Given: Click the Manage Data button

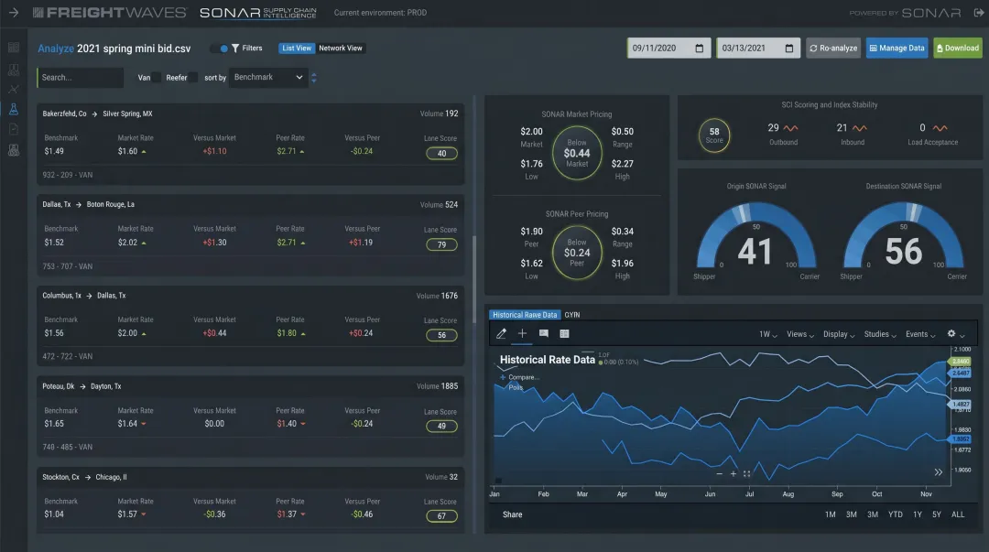Looking at the screenshot, I should tap(897, 48).
